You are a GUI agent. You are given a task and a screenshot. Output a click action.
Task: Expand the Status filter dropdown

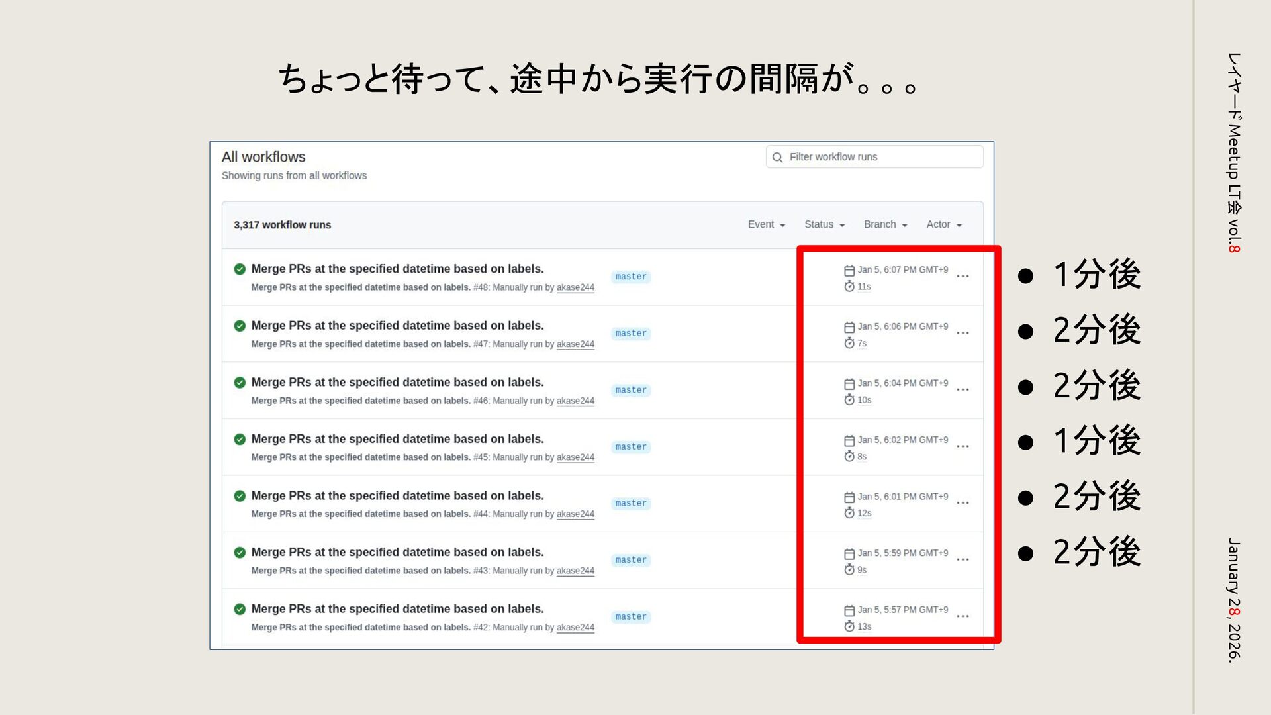(824, 224)
